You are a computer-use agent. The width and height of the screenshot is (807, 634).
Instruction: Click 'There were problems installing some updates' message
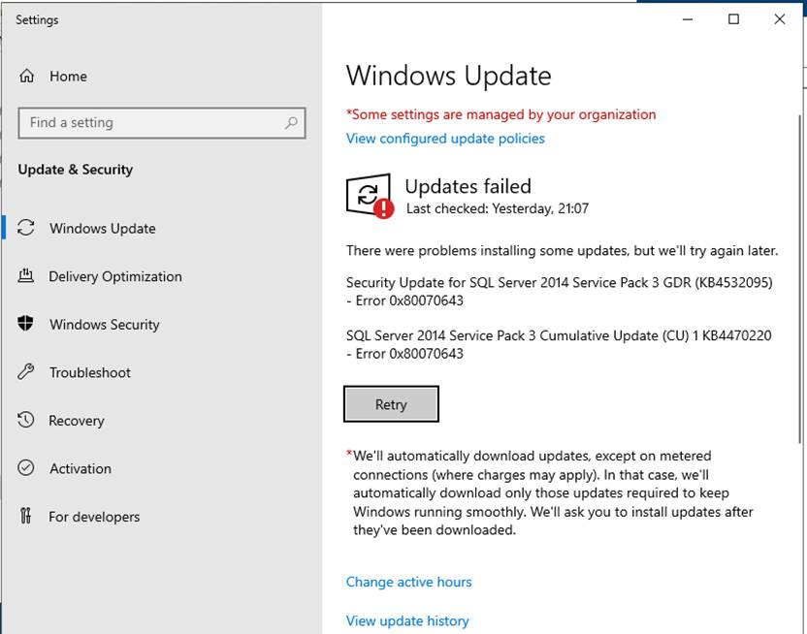[562, 250]
